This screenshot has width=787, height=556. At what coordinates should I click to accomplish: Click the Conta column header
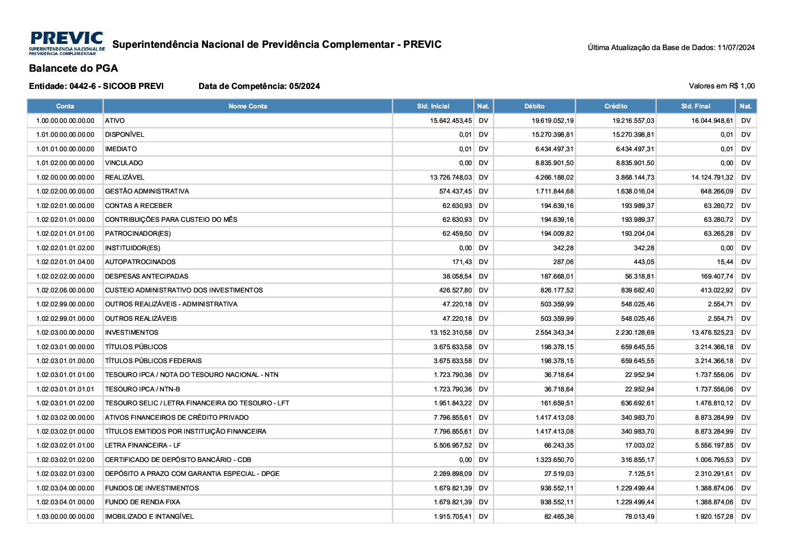65,106
